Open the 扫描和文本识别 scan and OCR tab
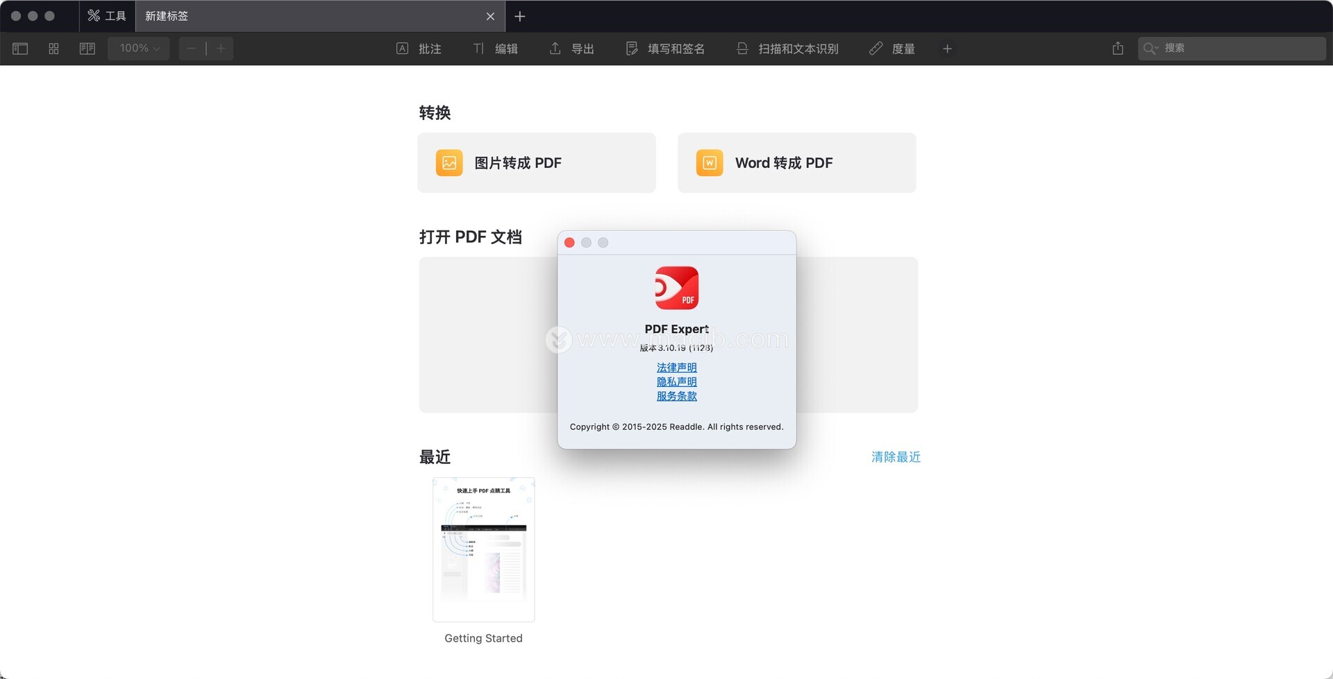The width and height of the screenshot is (1333, 679). [x=787, y=49]
